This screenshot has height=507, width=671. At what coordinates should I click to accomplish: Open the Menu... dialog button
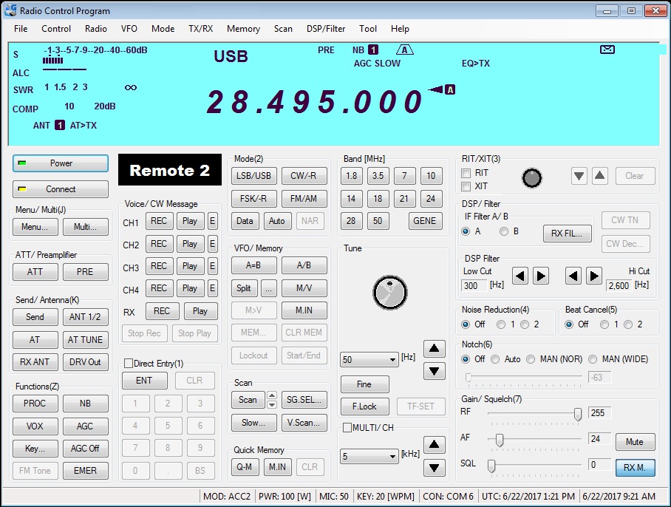[x=35, y=227]
